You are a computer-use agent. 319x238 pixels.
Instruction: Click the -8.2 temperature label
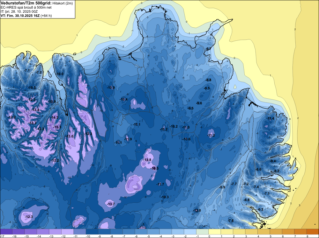(277, 171)
